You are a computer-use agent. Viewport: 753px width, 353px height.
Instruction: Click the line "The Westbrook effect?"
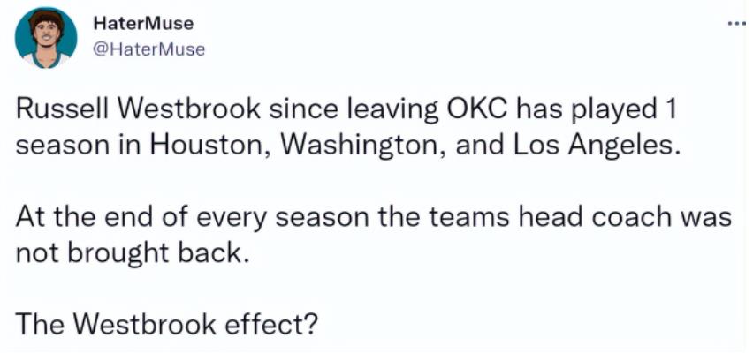click(x=167, y=324)
